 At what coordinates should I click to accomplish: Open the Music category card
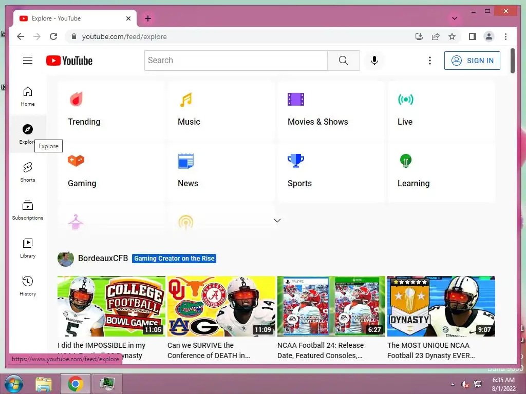[221, 111]
